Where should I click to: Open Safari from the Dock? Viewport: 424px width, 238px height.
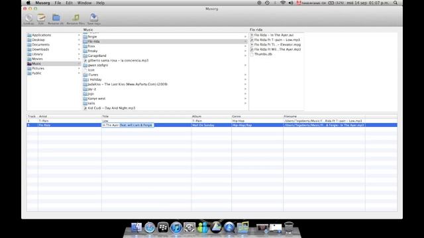click(150, 227)
